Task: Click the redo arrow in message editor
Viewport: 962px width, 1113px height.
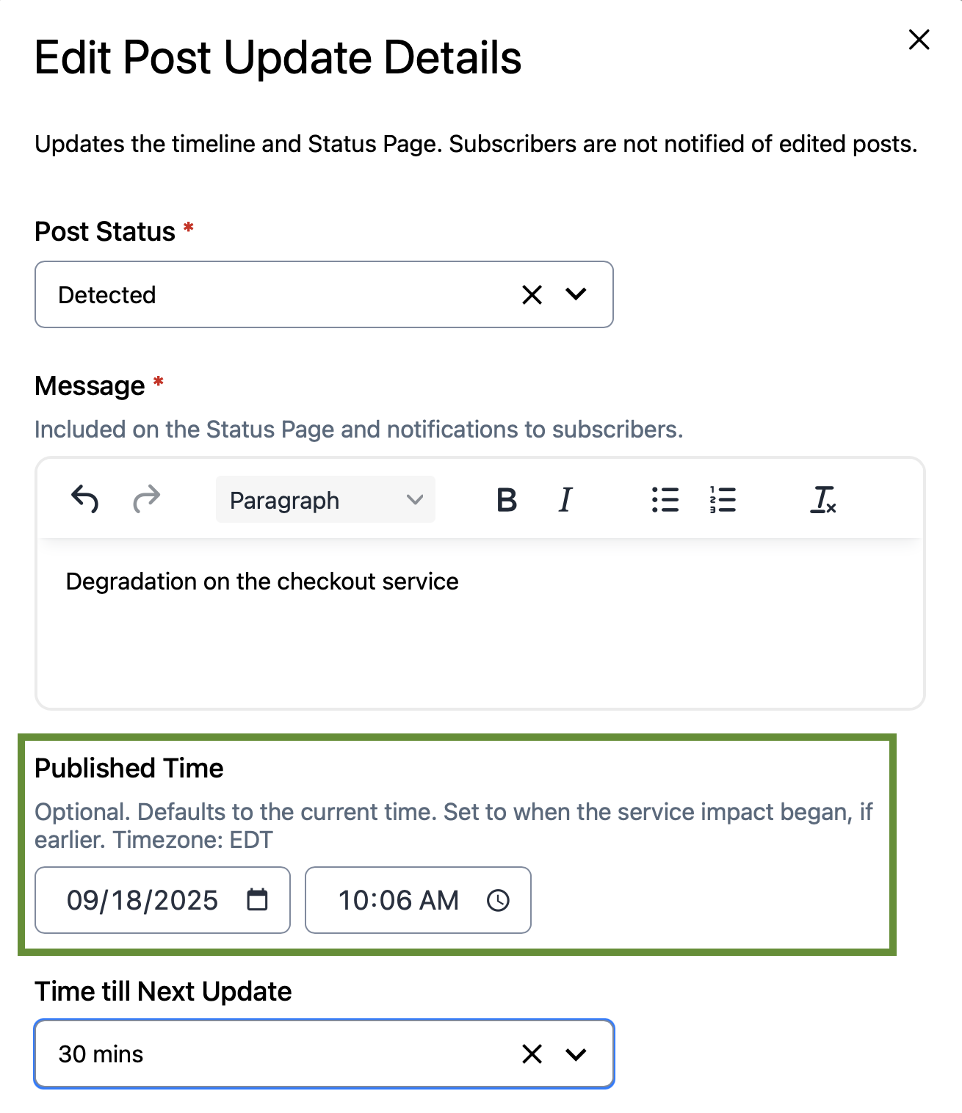Action: click(146, 500)
